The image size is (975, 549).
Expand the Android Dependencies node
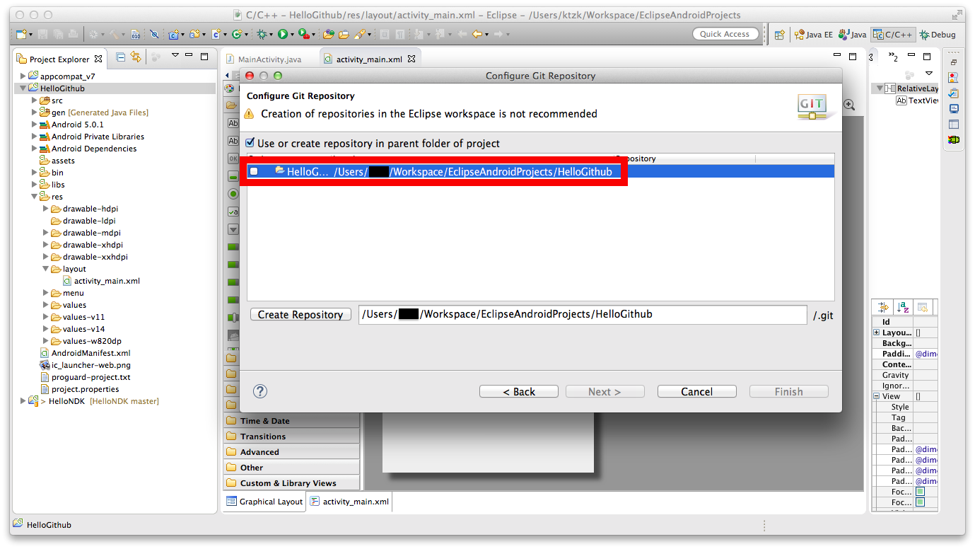point(34,149)
